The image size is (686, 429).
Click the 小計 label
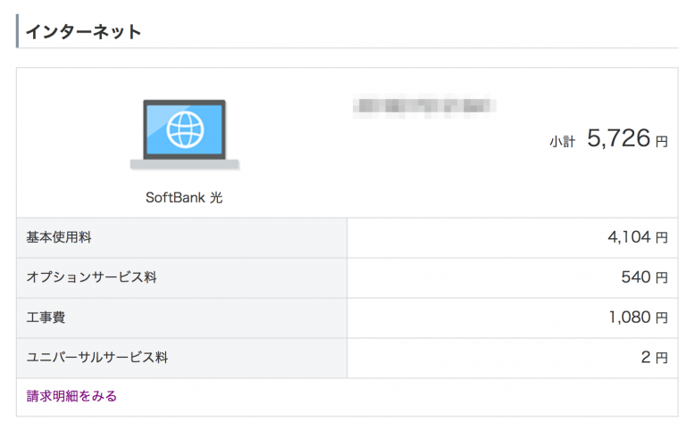coord(562,142)
